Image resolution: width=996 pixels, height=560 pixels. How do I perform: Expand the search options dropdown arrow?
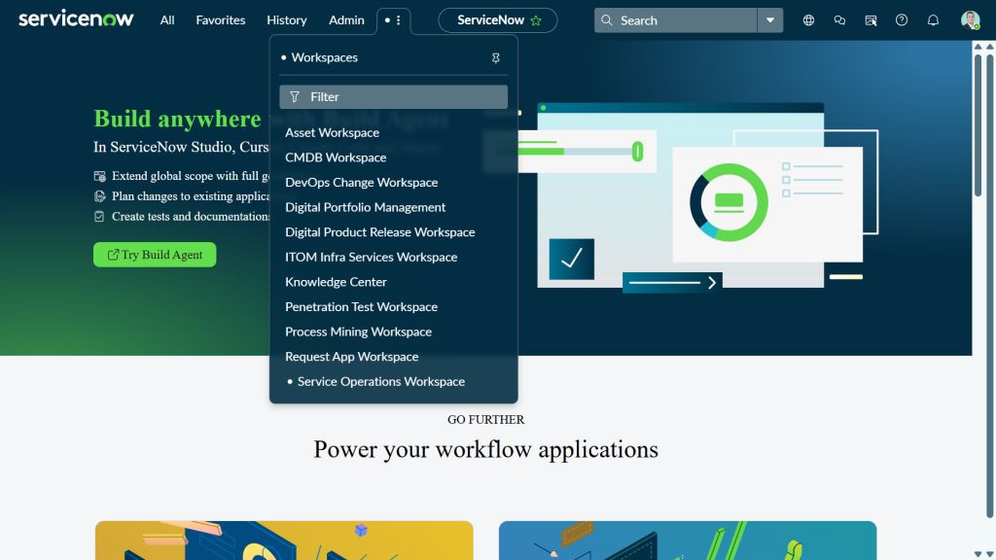tap(770, 20)
